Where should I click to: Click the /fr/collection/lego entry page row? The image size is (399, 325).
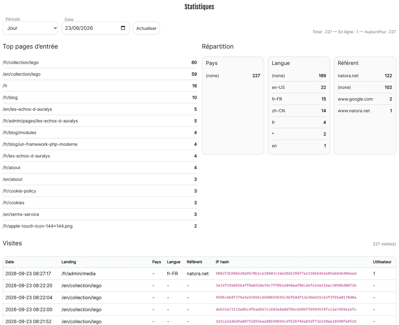pyautogui.click(x=100, y=62)
